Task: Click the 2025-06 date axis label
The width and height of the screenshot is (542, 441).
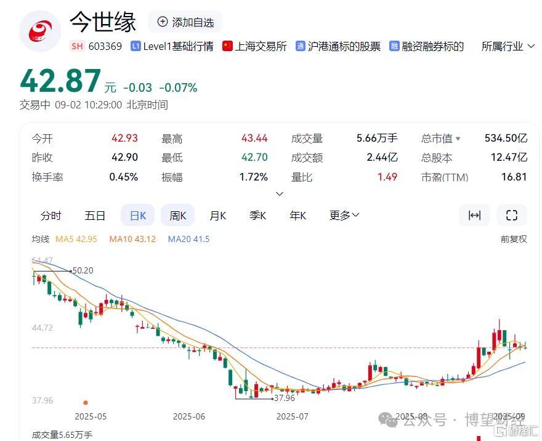Action: tap(189, 416)
